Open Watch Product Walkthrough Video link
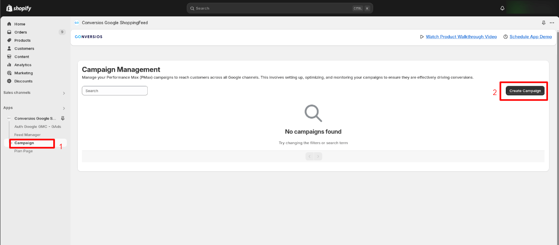The image size is (559, 245). pos(461,37)
